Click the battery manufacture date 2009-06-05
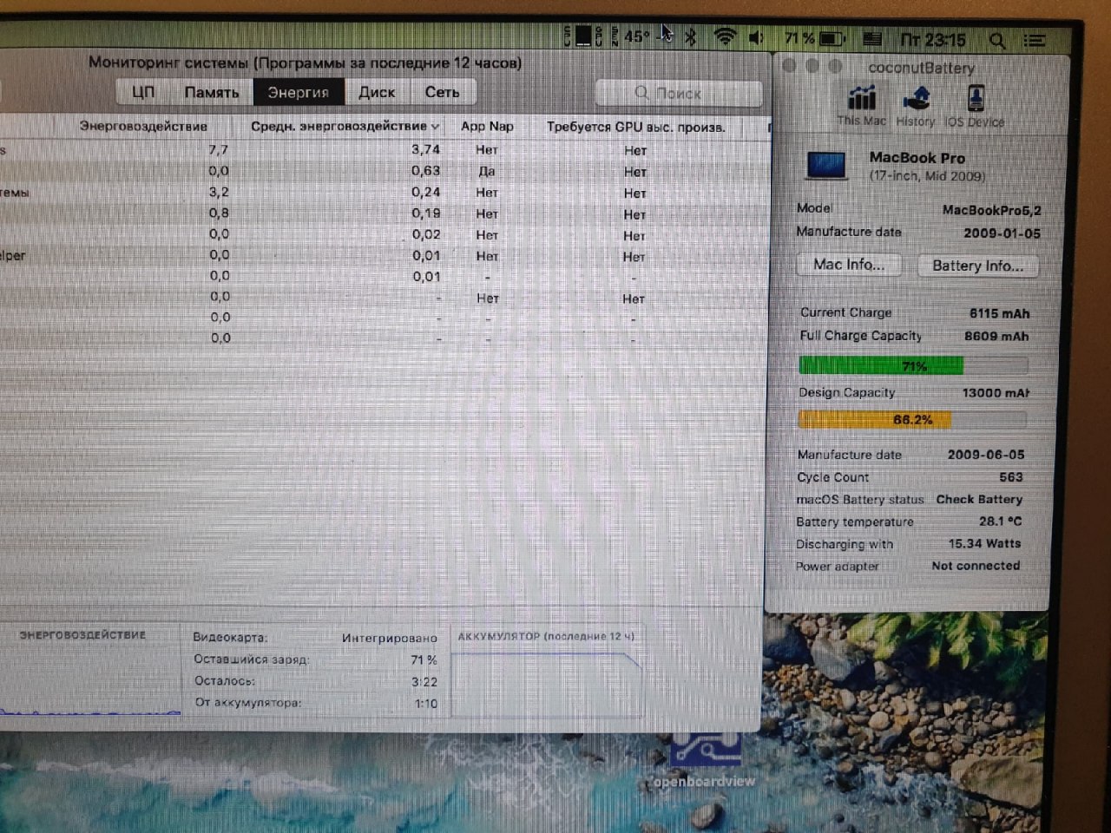This screenshot has height=833, width=1111. click(x=986, y=455)
